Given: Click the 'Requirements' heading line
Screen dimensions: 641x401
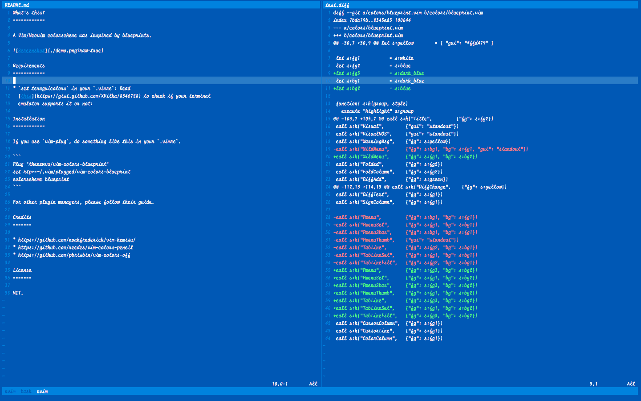Looking at the screenshot, I should (28, 65).
